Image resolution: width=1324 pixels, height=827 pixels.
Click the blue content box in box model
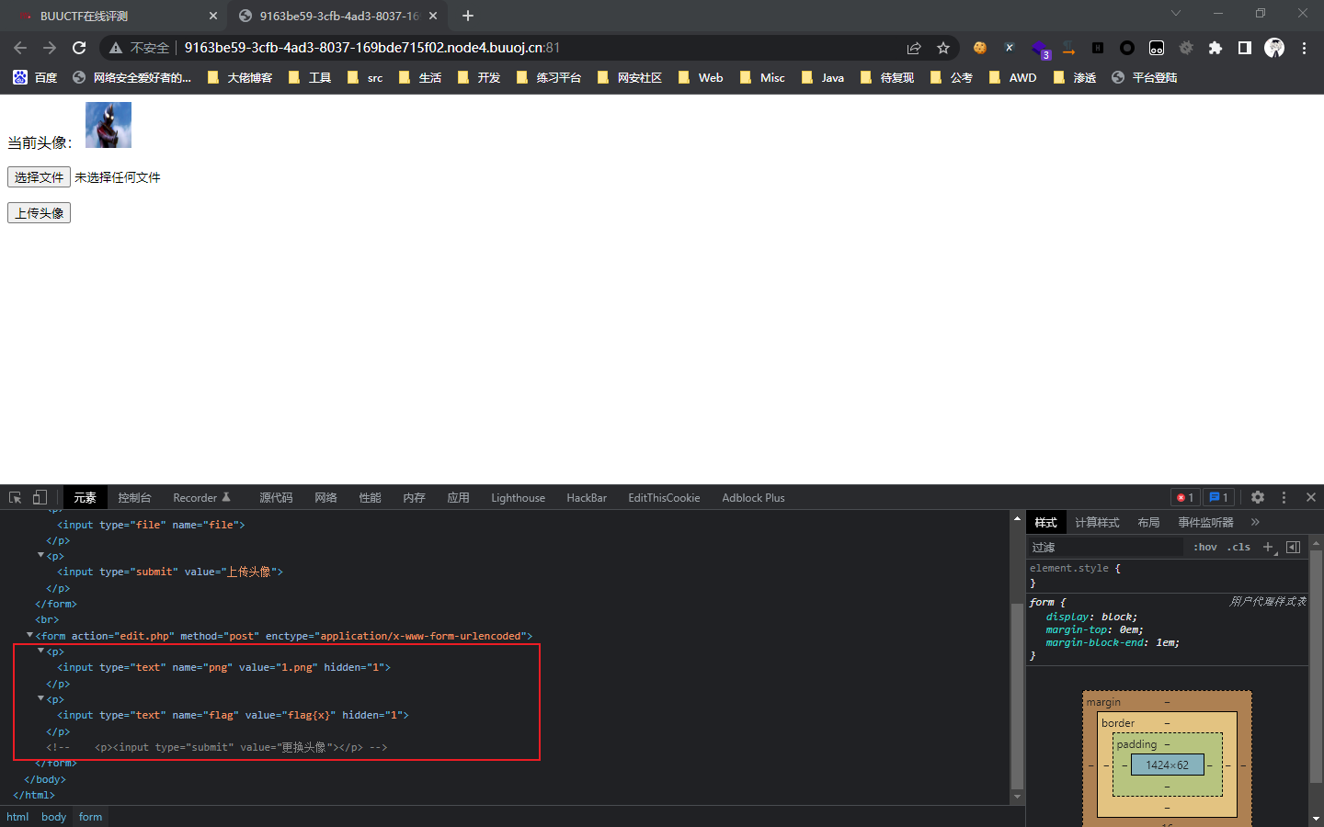[x=1167, y=765]
